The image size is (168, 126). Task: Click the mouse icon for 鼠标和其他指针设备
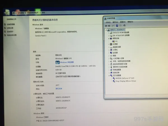point(111,64)
